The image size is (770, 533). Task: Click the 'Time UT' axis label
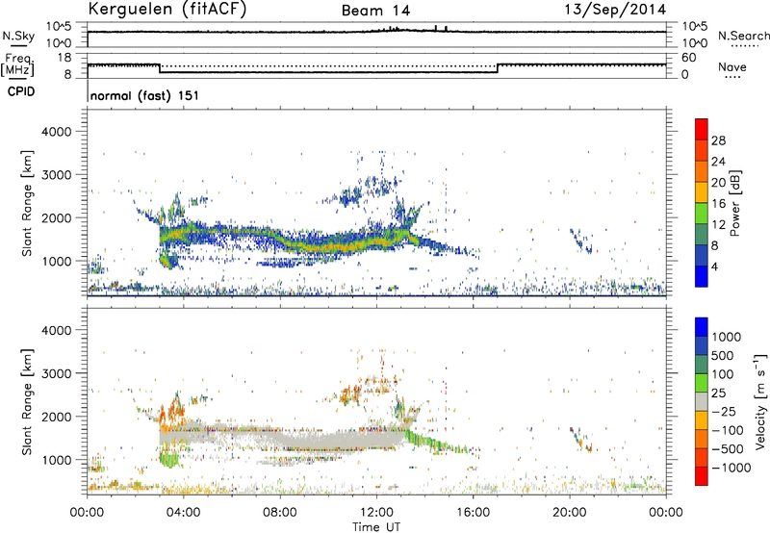(x=376, y=527)
